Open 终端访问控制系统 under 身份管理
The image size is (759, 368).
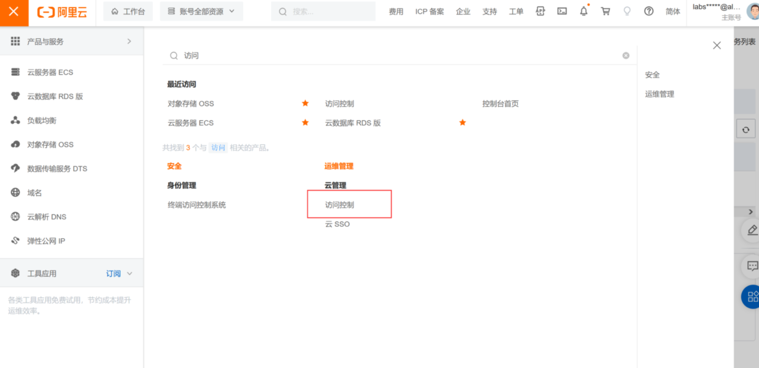click(x=197, y=205)
